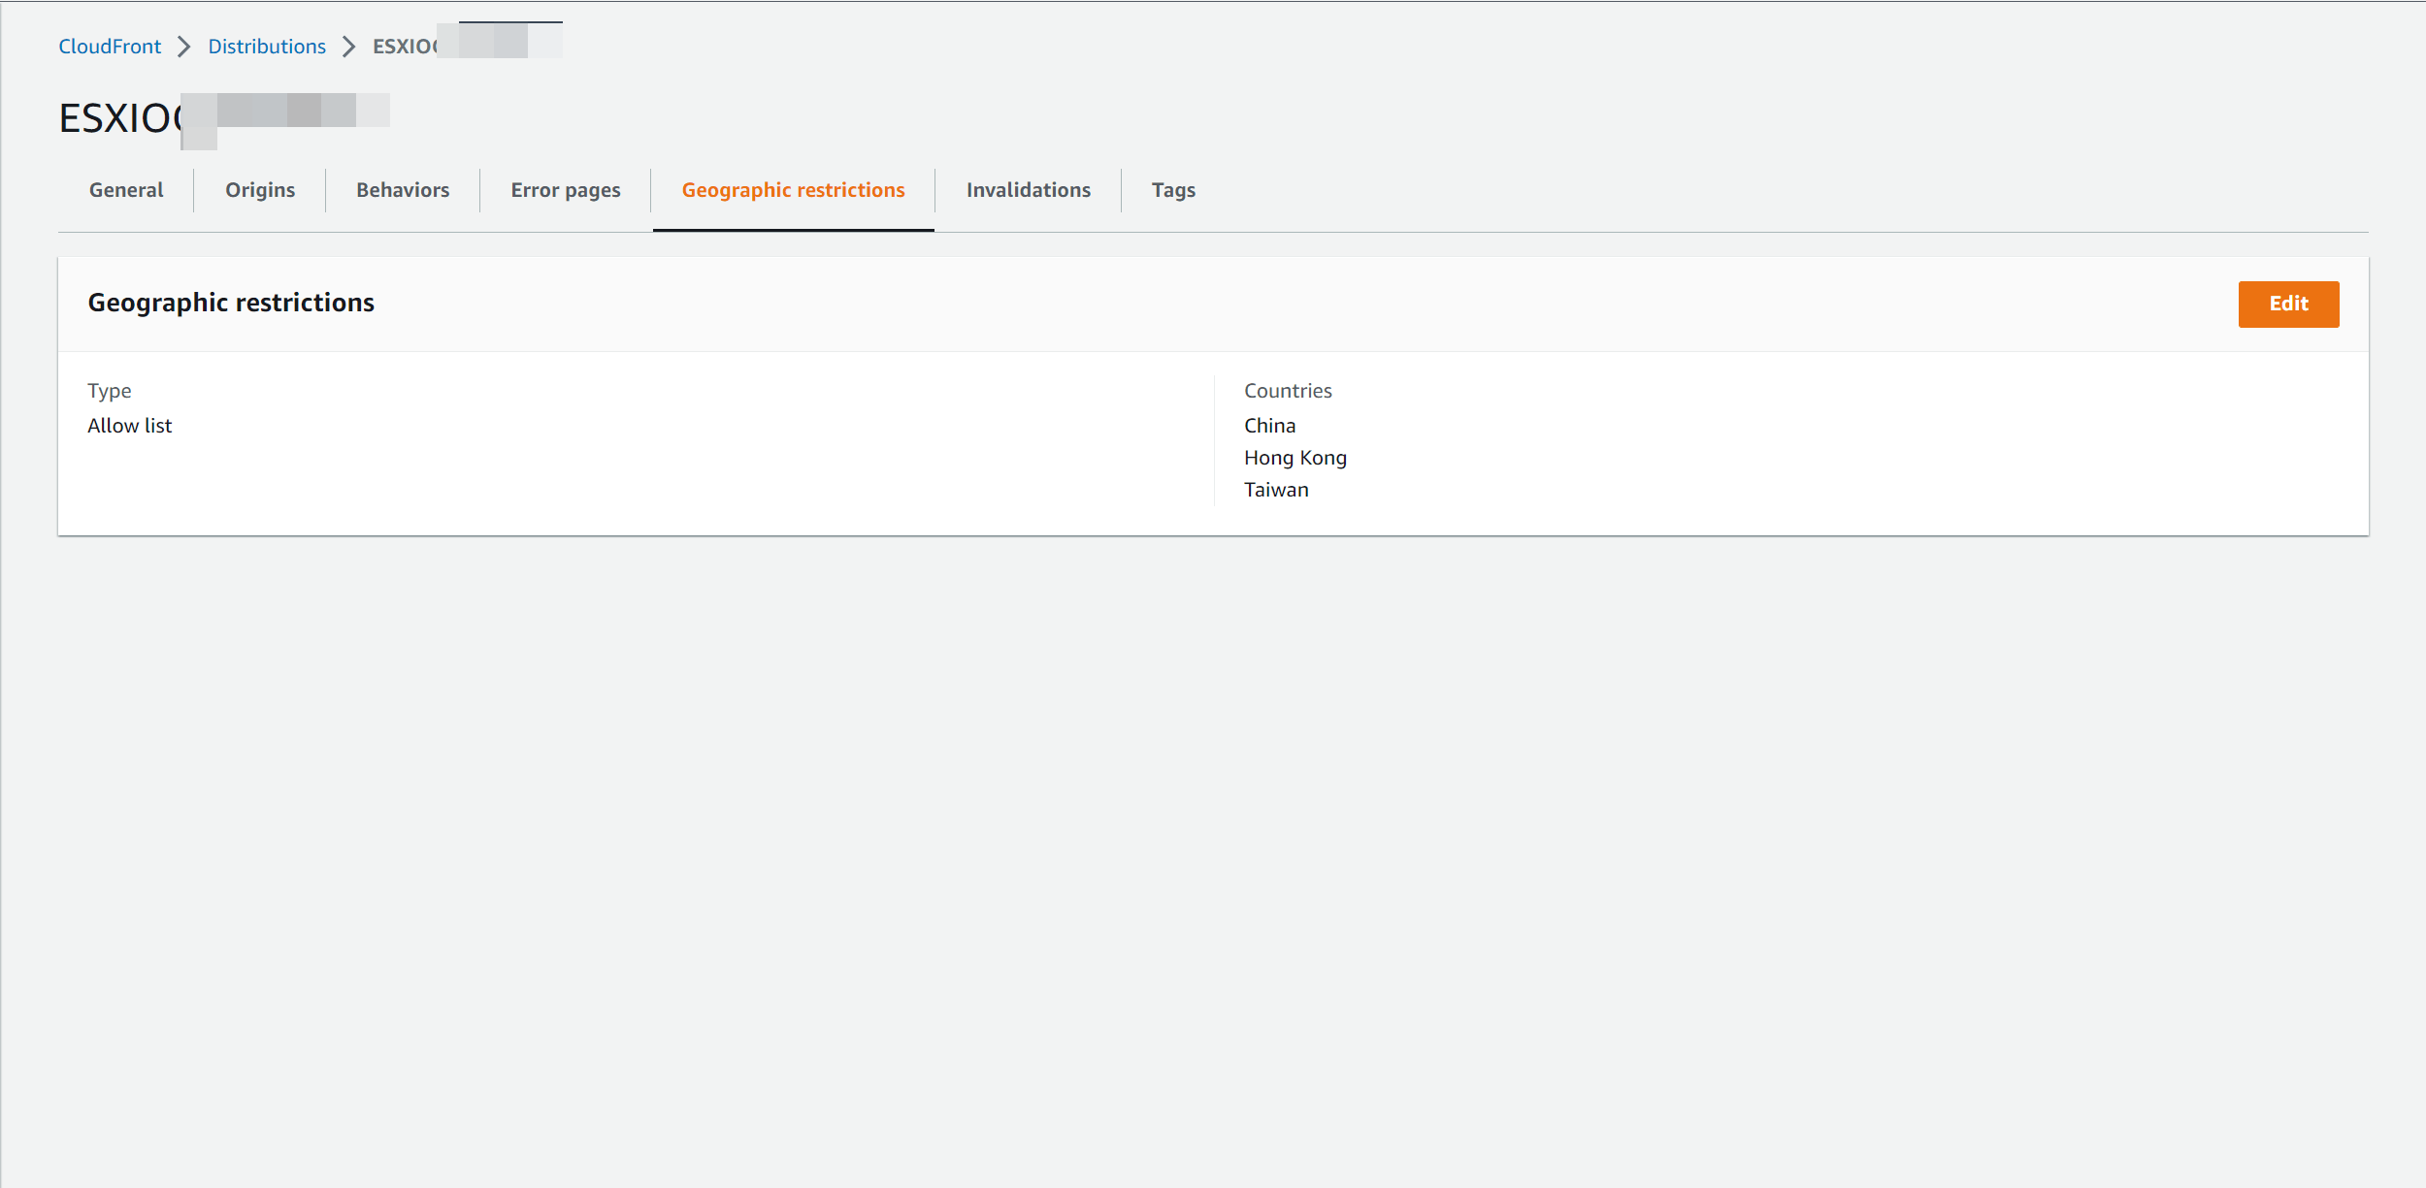2426x1188 pixels.
Task: Open the Distributions list via breadcrumb
Action: pyautogui.click(x=267, y=46)
